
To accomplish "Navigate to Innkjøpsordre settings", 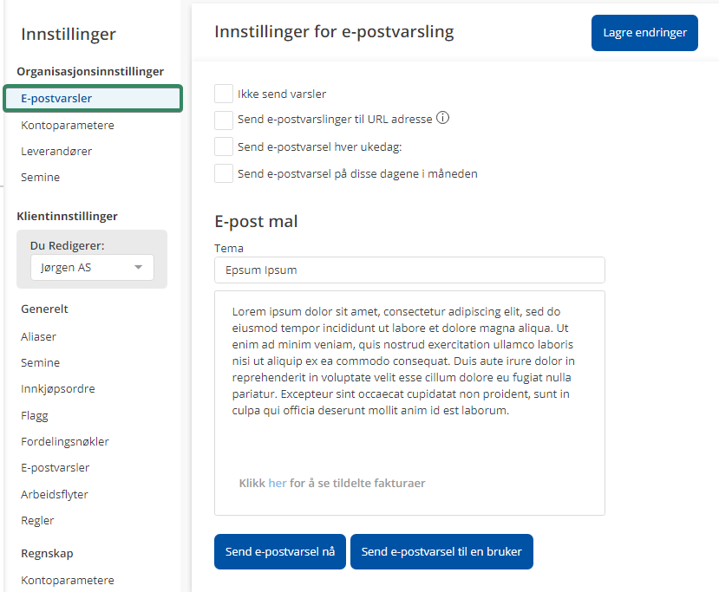I will tap(58, 388).
